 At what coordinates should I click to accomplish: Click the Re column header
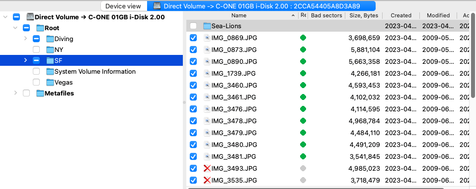(x=303, y=15)
